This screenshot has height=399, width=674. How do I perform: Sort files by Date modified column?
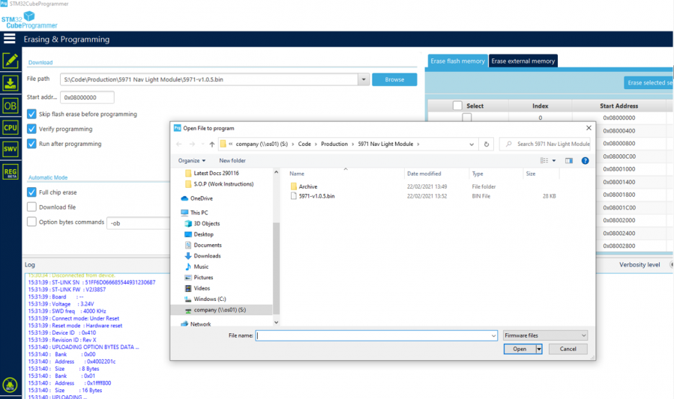(424, 174)
